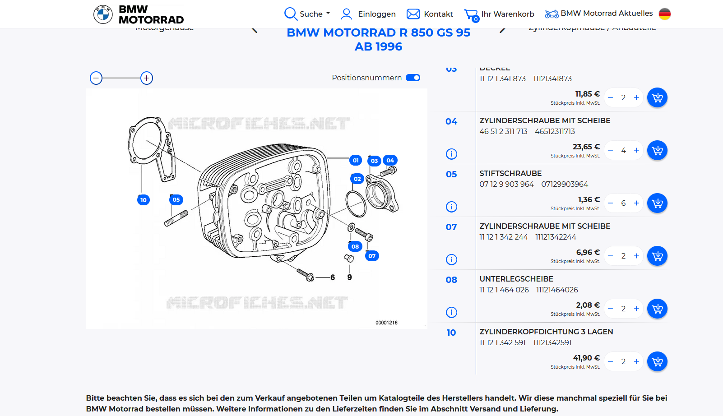Decrease quantity of Zylinderschraube position 04
The width and height of the screenshot is (723, 416).
(611, 150)
